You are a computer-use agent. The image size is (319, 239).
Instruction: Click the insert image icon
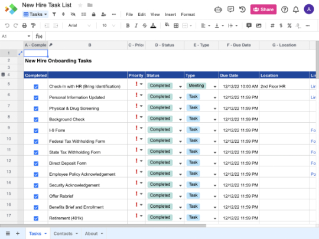259,25
